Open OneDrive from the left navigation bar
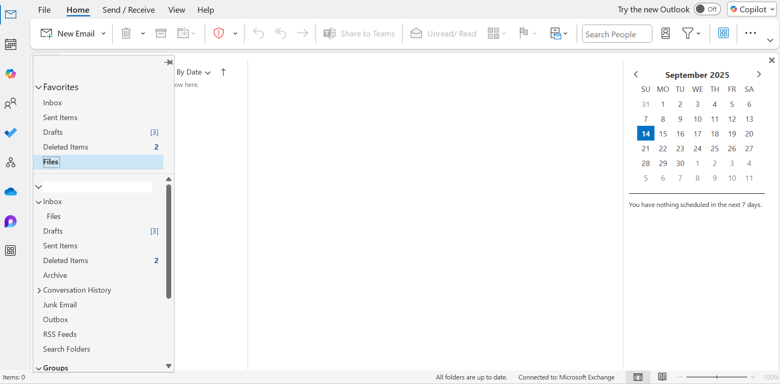The width and height of the screenshot is (780, 384). [10, 191]
